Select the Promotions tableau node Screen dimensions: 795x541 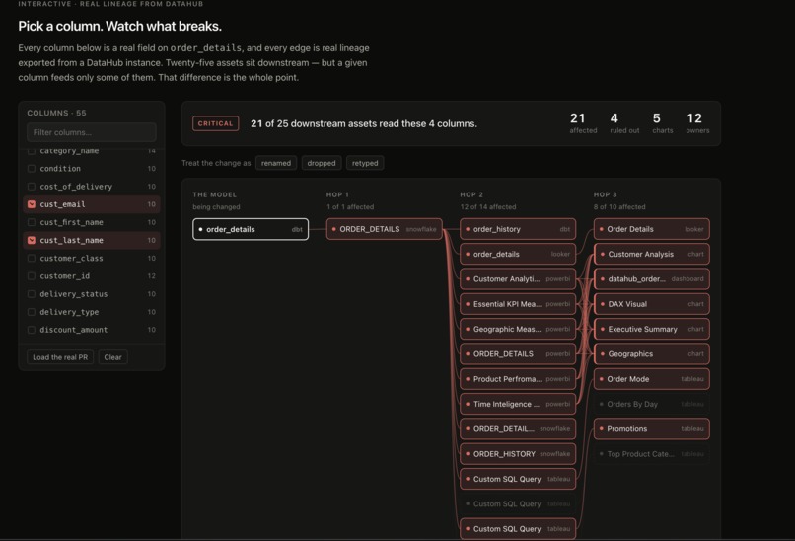point(652,428)
